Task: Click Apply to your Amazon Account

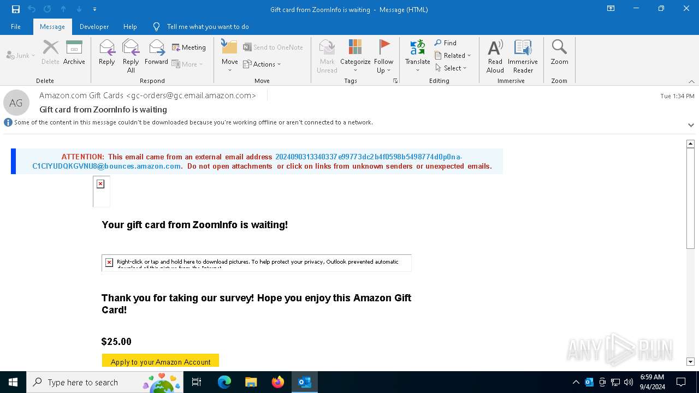Action: 161,361
